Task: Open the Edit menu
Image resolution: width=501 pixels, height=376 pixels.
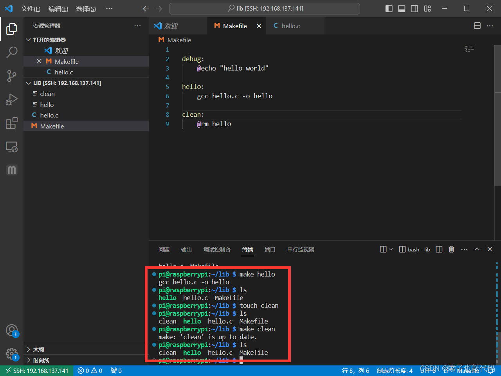Action: click(x=58, y=9)
